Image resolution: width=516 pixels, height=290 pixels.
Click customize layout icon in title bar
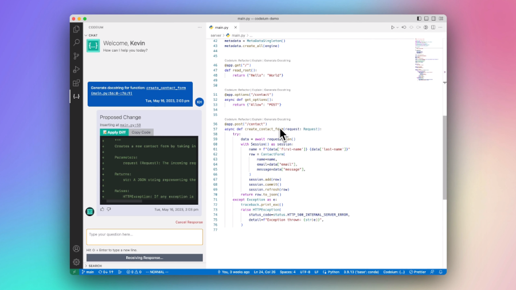(x=441, y=19)
